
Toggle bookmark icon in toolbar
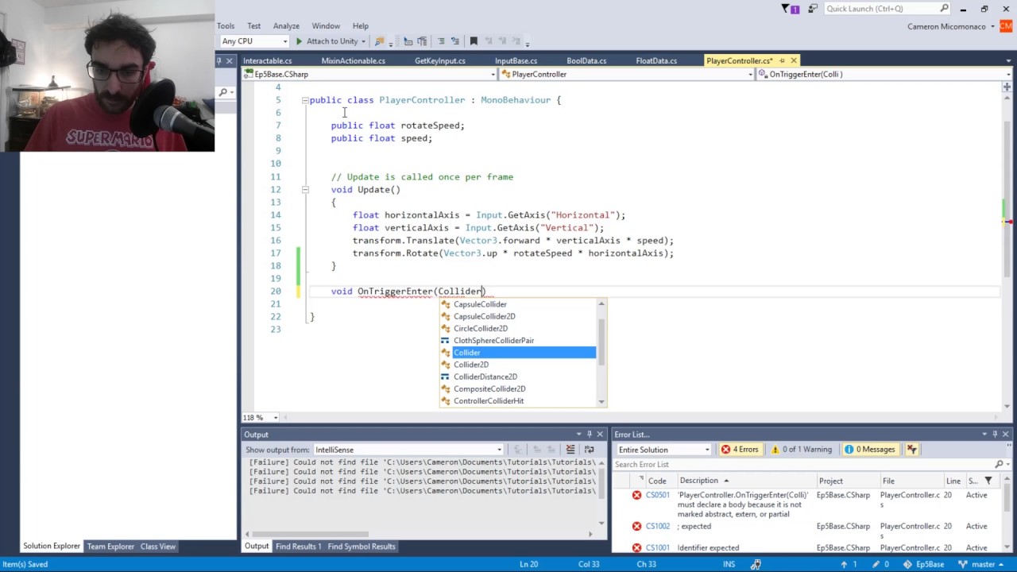coord(474,41)
